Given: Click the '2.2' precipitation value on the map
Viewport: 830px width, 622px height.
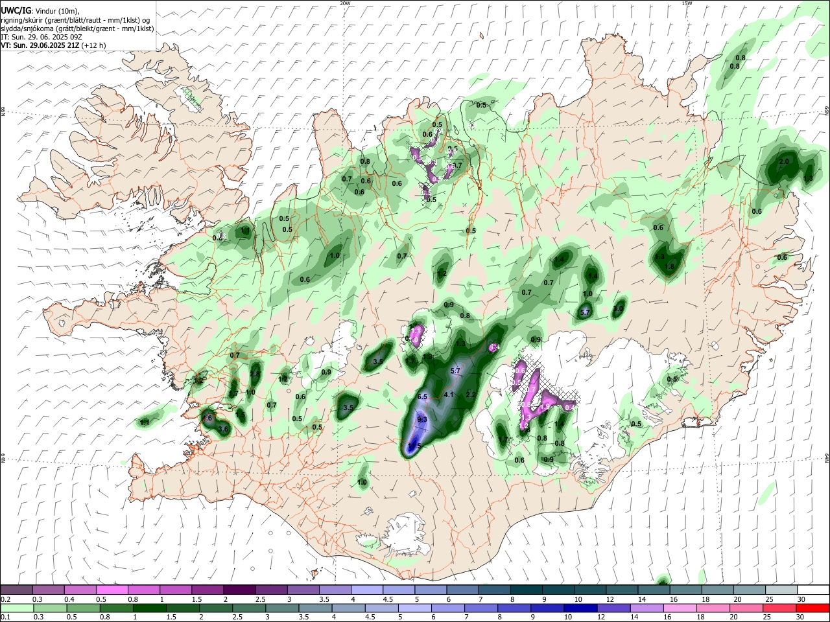Looking at the screenshot, I should pyautogui.click(x=471, y=395).
